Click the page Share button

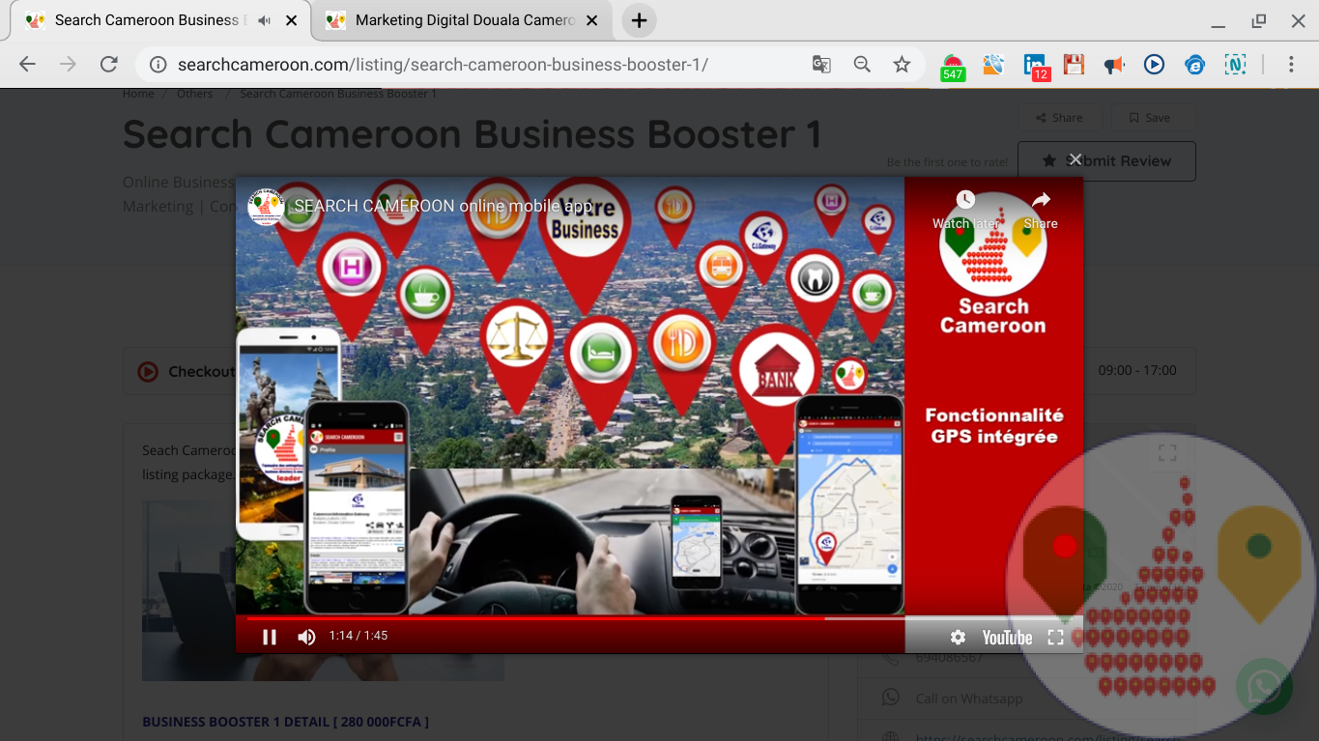pyautogui.click(x=1059, y=118)
